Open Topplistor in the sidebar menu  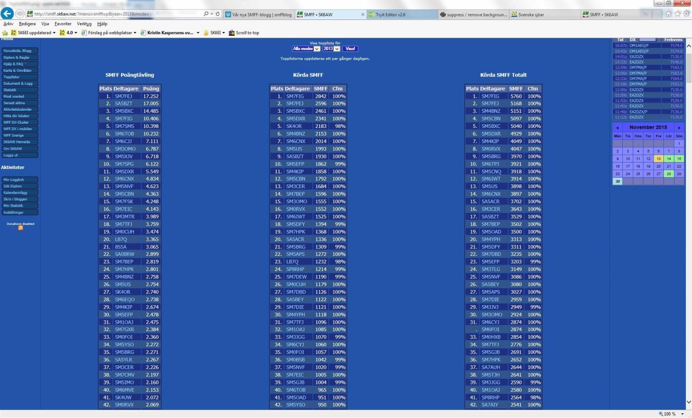[x=20, y=77]
